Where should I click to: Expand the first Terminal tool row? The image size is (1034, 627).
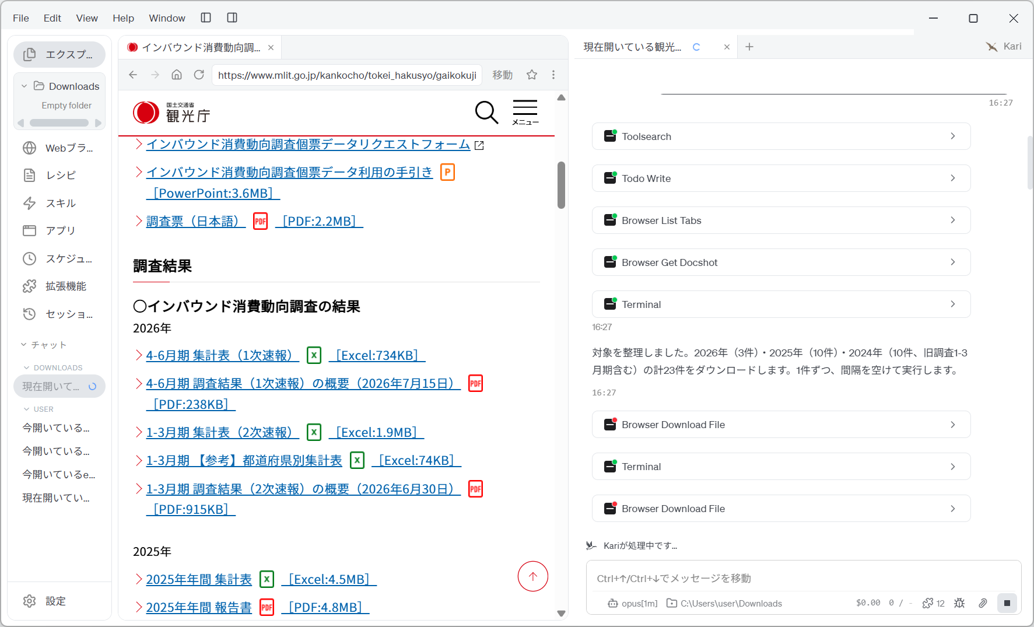(781, 304)
